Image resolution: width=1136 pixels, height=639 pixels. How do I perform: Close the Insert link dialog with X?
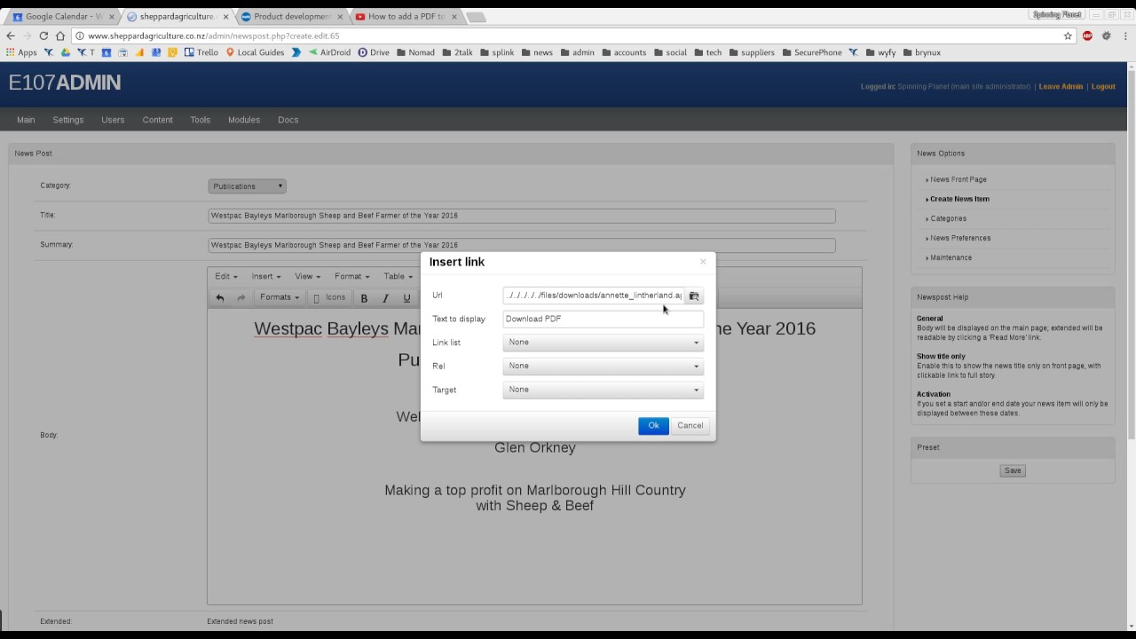pyautogui.click(x=703, y=261)
